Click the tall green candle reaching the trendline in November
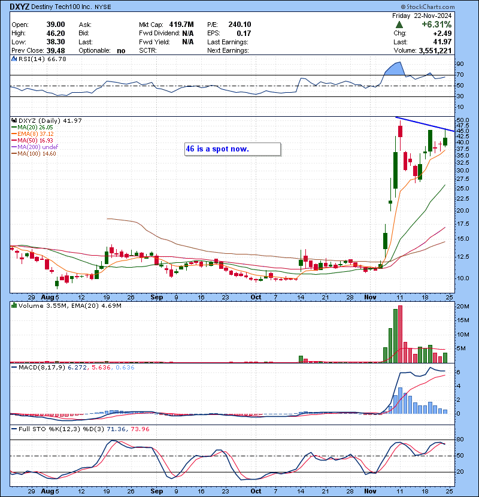The image size is (479, 497). (x=430, y=141)
